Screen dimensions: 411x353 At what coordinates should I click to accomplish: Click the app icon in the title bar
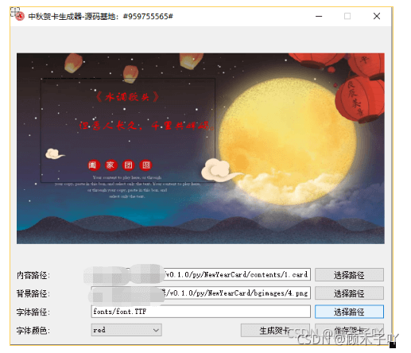[20, 17]
